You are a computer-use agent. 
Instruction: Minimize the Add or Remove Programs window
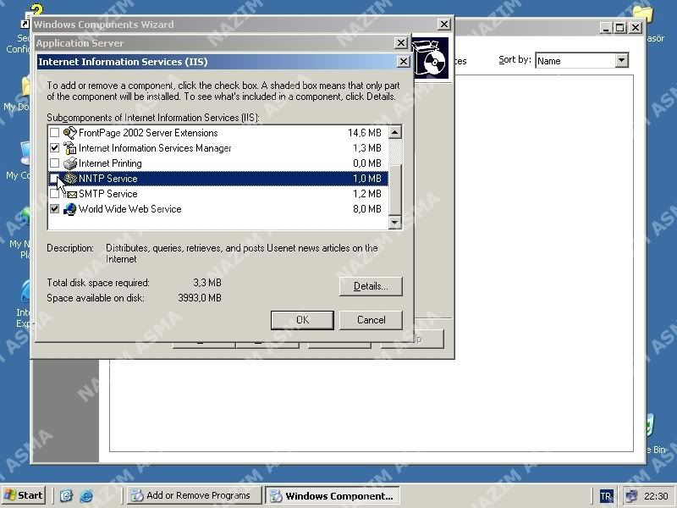[607, 28]
